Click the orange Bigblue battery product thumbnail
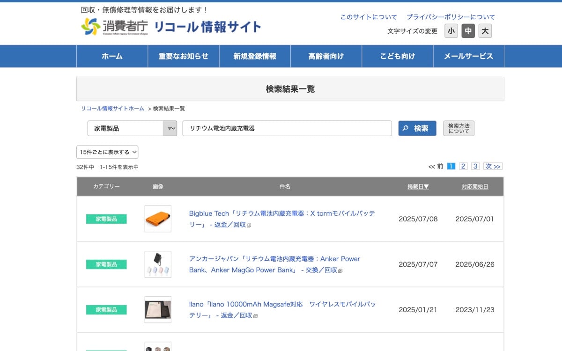The image size is (562, 351). [158, 219]
